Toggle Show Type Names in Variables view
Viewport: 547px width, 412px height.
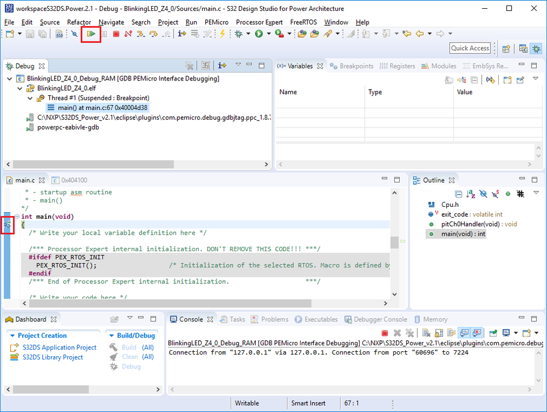coord(448,80)
